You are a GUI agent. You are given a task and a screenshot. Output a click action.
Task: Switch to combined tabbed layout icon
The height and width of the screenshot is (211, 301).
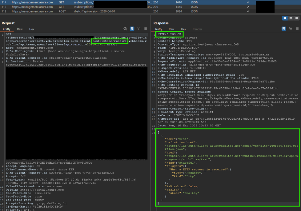297,18
